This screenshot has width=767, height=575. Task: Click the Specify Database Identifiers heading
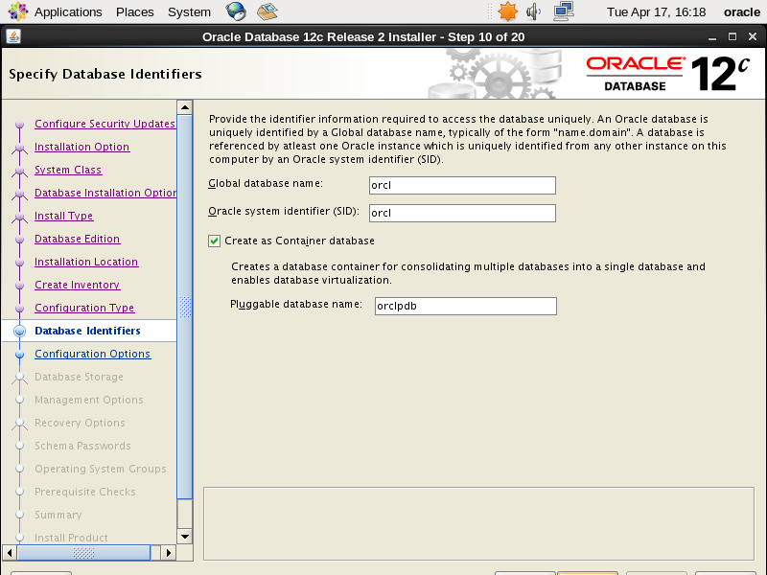pos(105,74)
